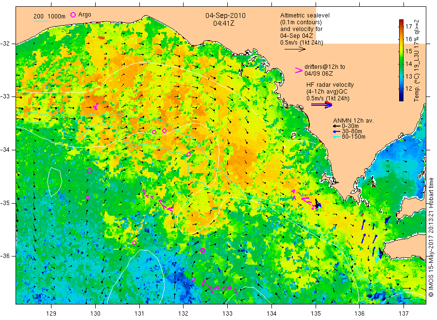Click the Argo float near 131.6E, 33.65S
Screen dimensions: 437x320
(165, 131)
